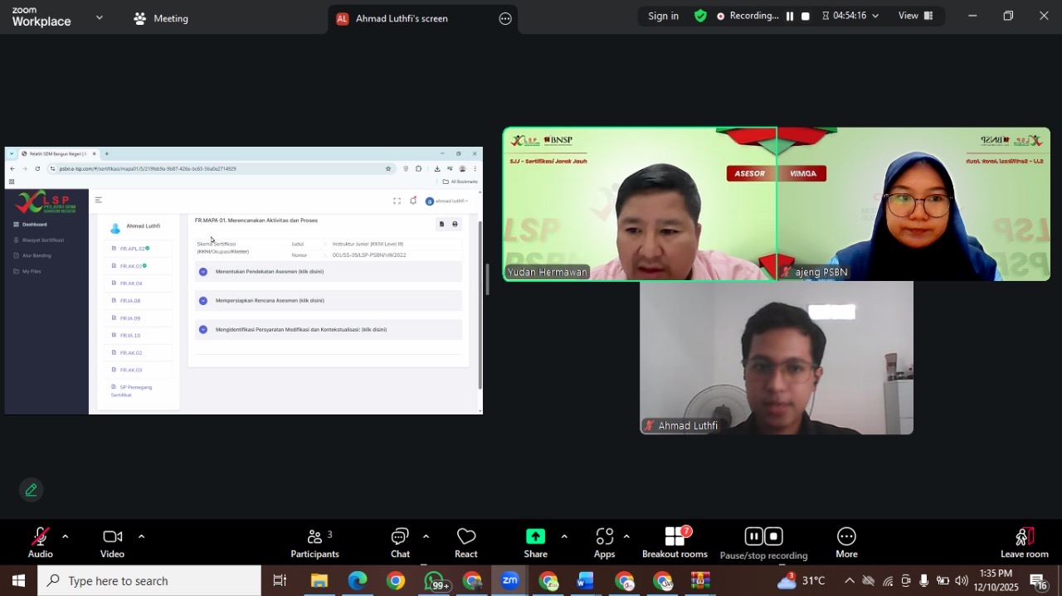
Task: Switch to the Meeting tab
Action: 162,18
